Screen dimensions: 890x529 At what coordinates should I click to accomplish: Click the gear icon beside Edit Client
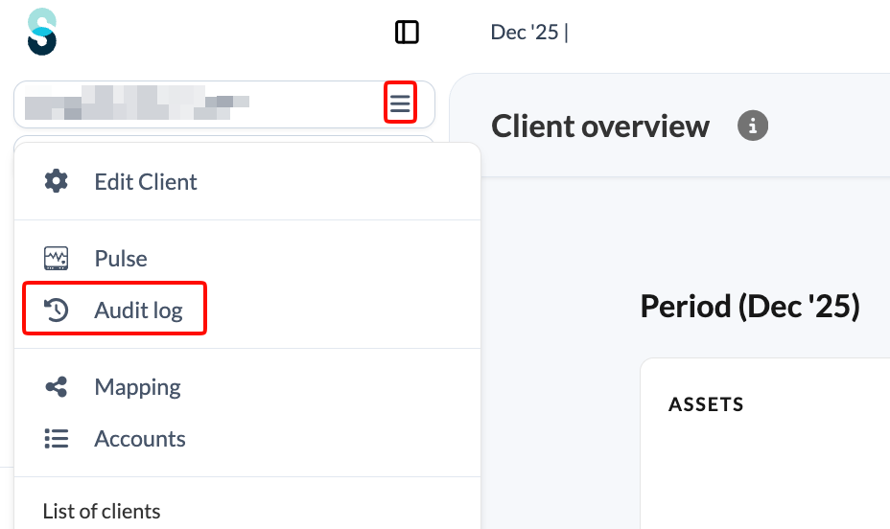(x=57, y=181)
